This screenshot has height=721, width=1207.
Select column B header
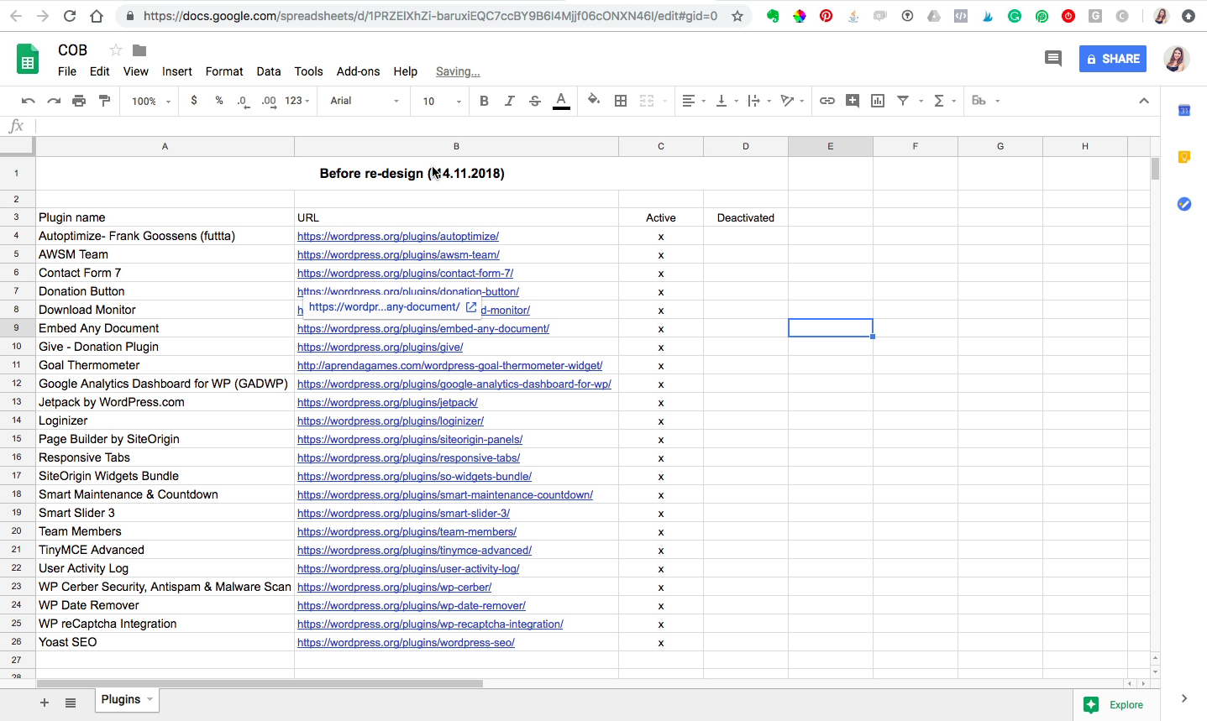[x=457, y=147]
